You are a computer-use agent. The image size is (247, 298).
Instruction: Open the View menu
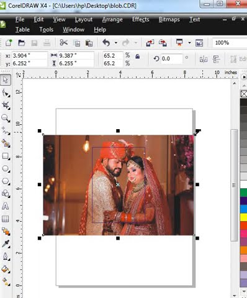59,19
